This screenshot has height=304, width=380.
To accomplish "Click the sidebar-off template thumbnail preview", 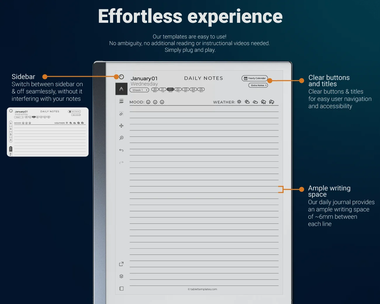I will pos(48,132).
